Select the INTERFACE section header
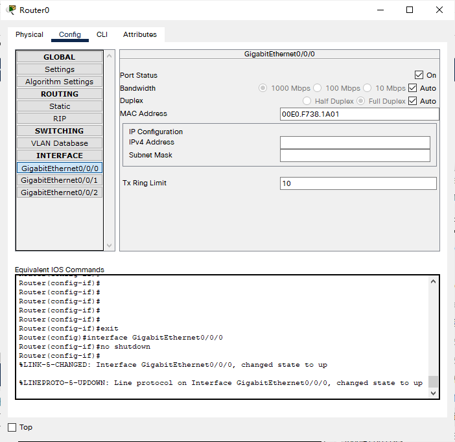This screenshot has height=442, width=455. [60, 156]
